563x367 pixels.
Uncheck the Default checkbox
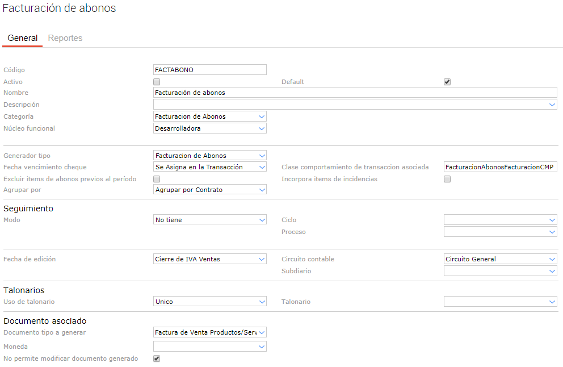[x=447, y=82]
